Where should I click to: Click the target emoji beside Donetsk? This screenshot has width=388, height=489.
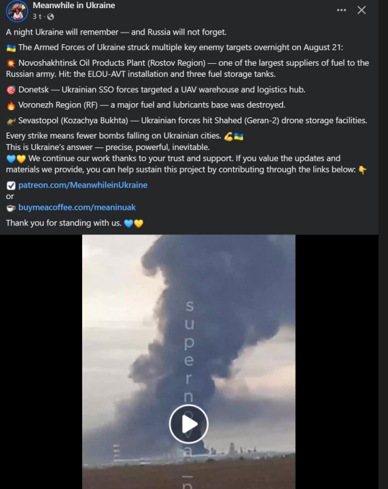coord(11,90)
